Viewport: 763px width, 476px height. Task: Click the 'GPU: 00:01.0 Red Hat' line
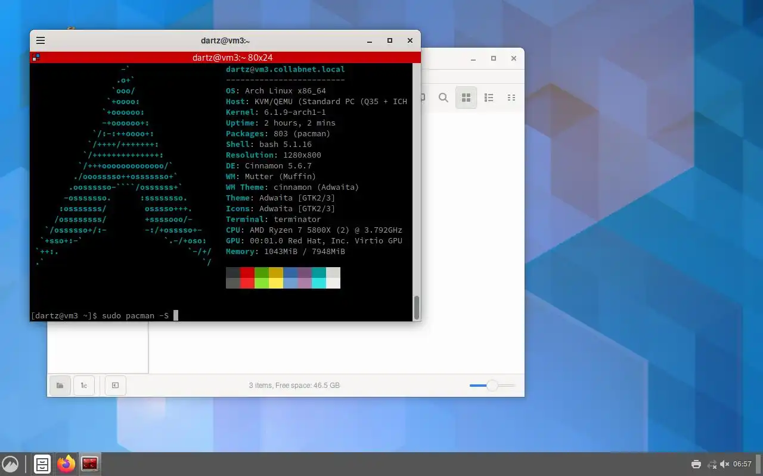[314, 240]
